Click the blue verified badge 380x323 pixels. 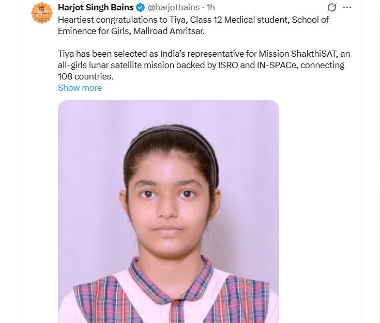coord(140,8)
